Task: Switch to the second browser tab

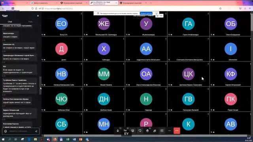Action: [44, 3]
